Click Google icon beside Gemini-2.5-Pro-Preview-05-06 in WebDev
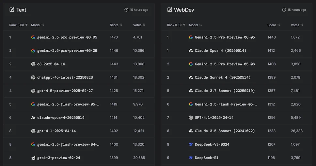316x166 pixels. [x=191, y=64]
